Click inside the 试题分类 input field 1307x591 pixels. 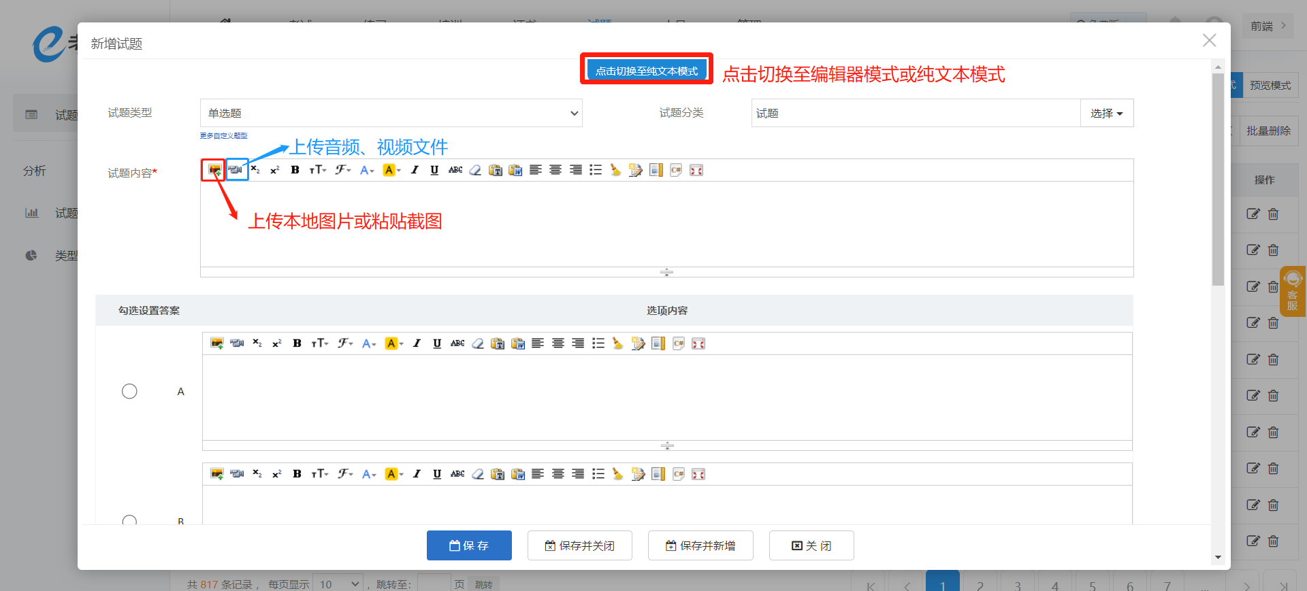coord(915,113)
